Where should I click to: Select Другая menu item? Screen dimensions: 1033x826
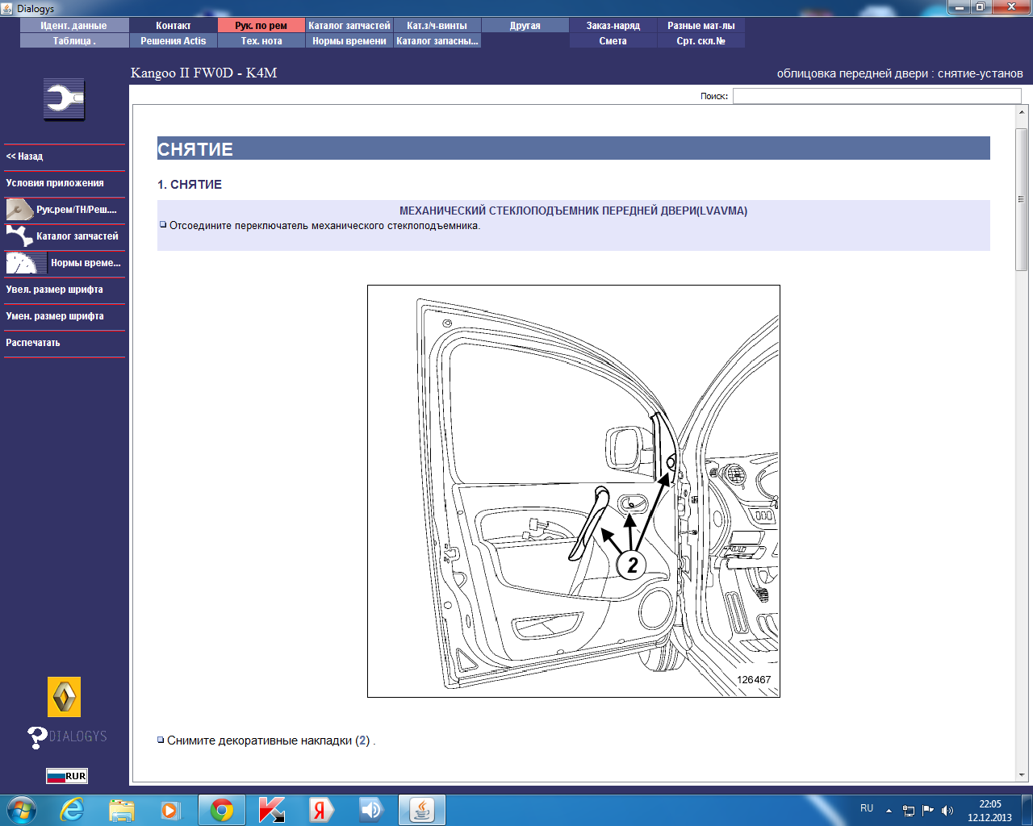pyautogui.click(x=525, y=26)
